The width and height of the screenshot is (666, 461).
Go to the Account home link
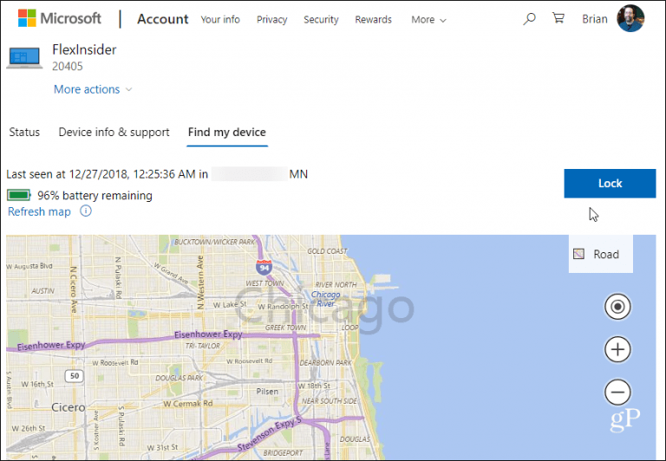[163, 19]
